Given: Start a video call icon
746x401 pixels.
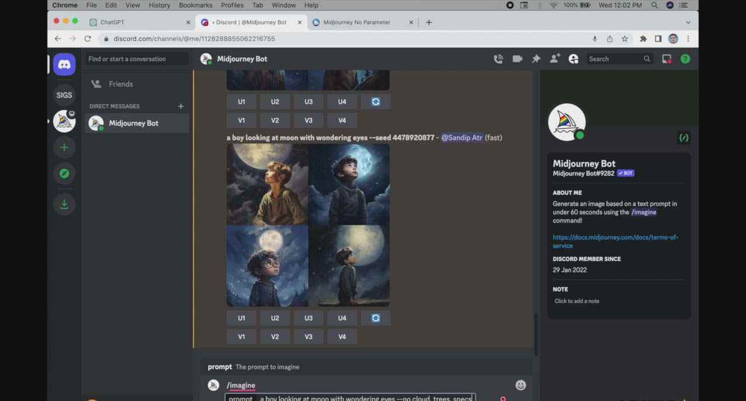Looking at the screenshot, I should (x=517, y=59).
